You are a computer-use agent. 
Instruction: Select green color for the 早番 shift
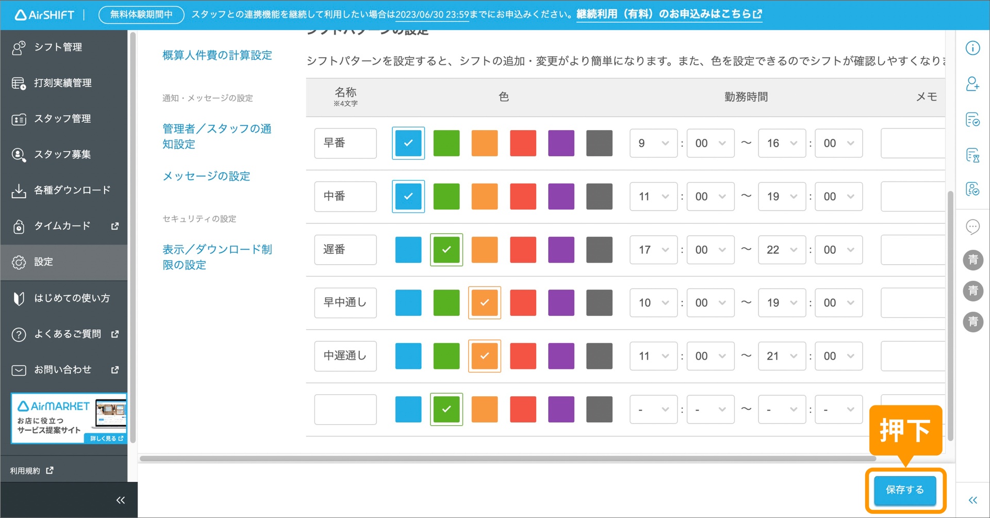point(446,143)
